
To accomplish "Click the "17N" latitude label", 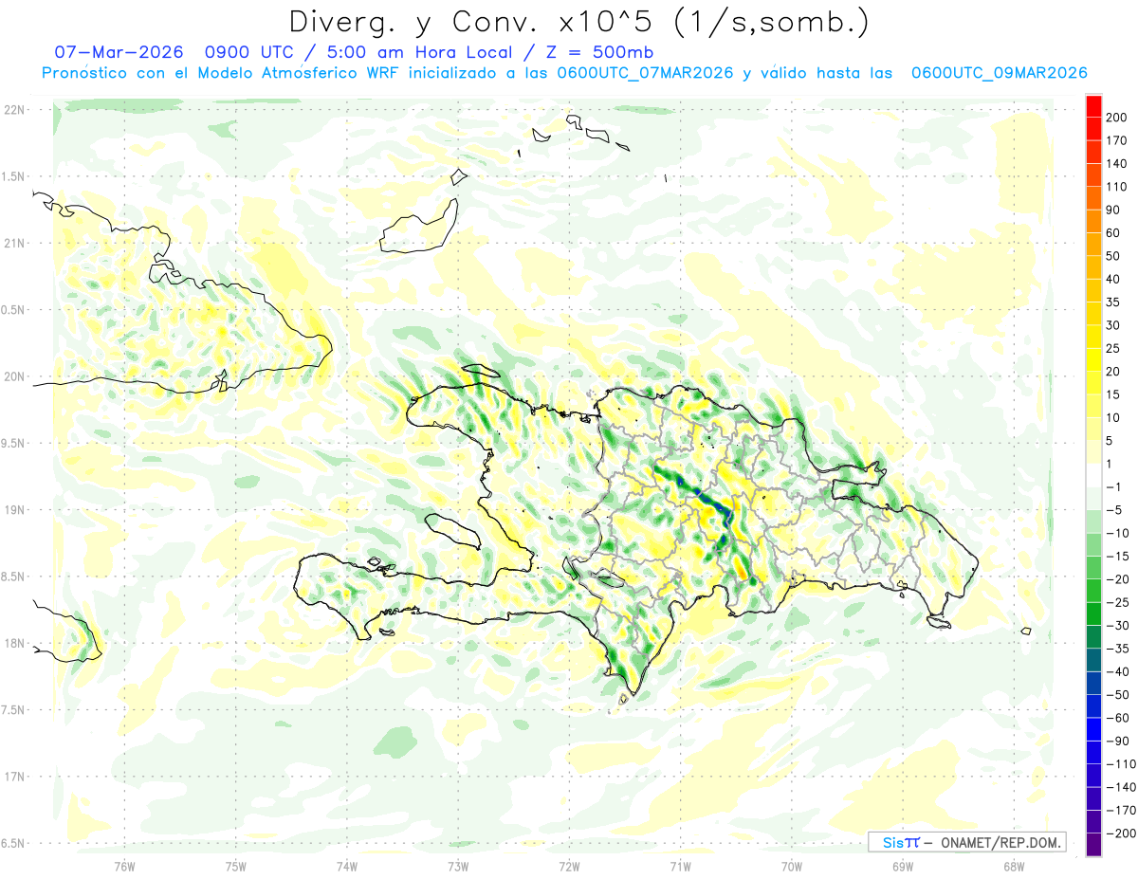I will tap(13, 777).
